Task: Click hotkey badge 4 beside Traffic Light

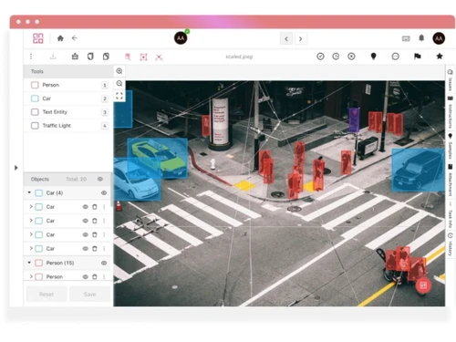Action: click(105, 126)
